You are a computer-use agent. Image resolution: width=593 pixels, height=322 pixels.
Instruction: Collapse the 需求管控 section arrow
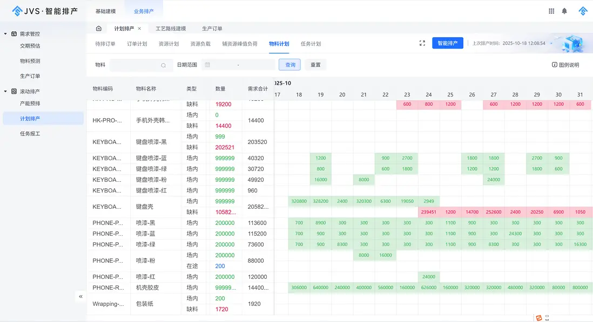click(5, 33)
